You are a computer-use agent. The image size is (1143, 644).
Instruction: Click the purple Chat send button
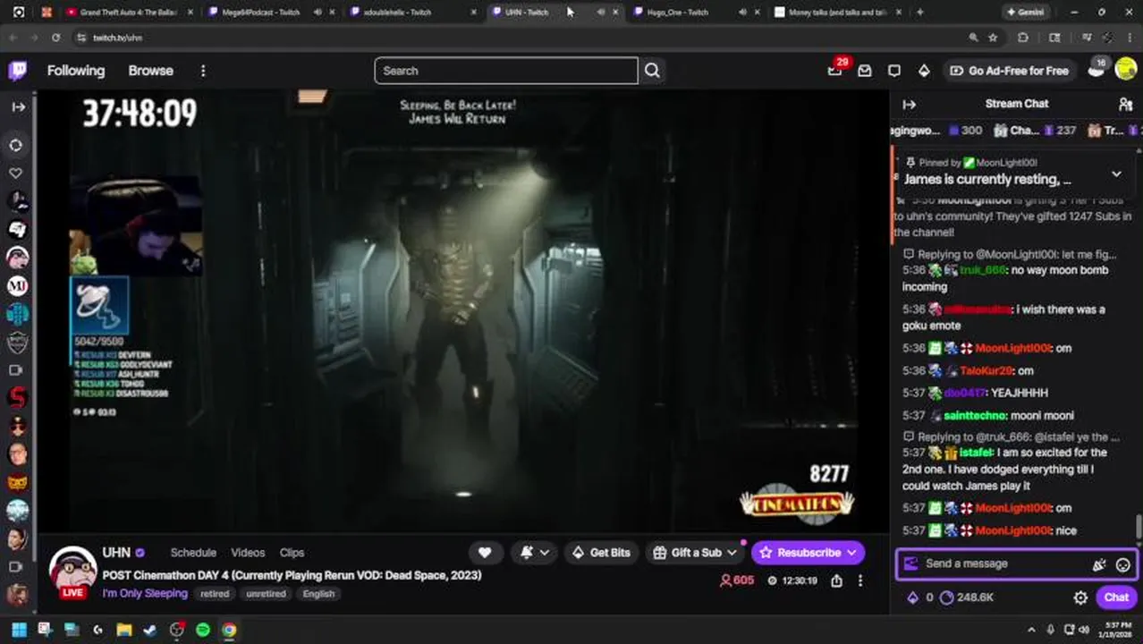(x=1116, y=597)
